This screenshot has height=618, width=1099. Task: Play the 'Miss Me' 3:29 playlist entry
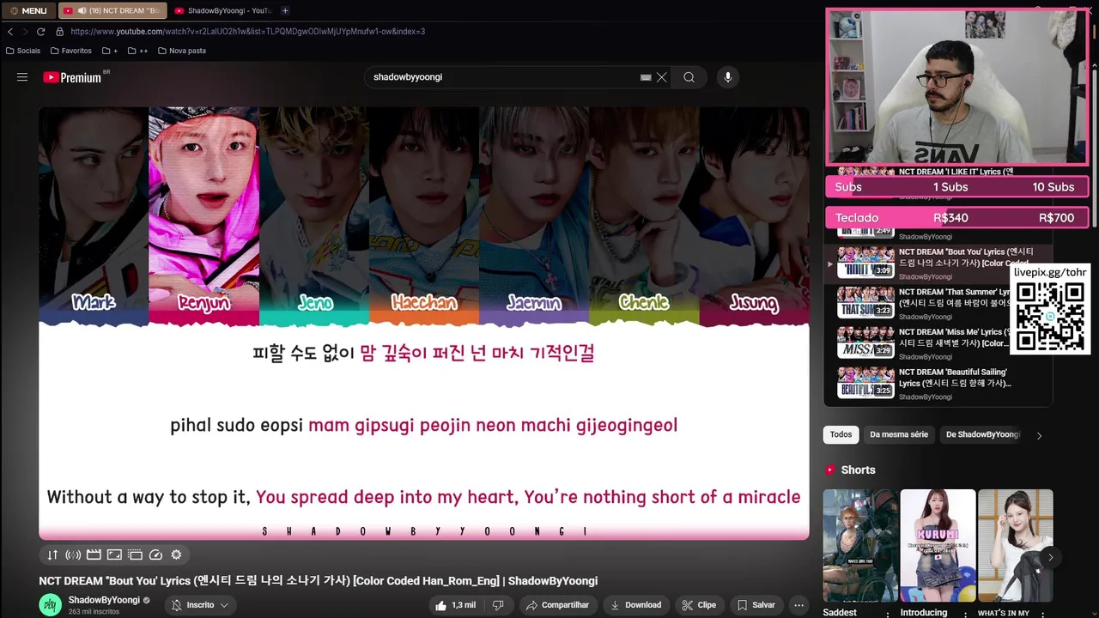click(938, 342)
